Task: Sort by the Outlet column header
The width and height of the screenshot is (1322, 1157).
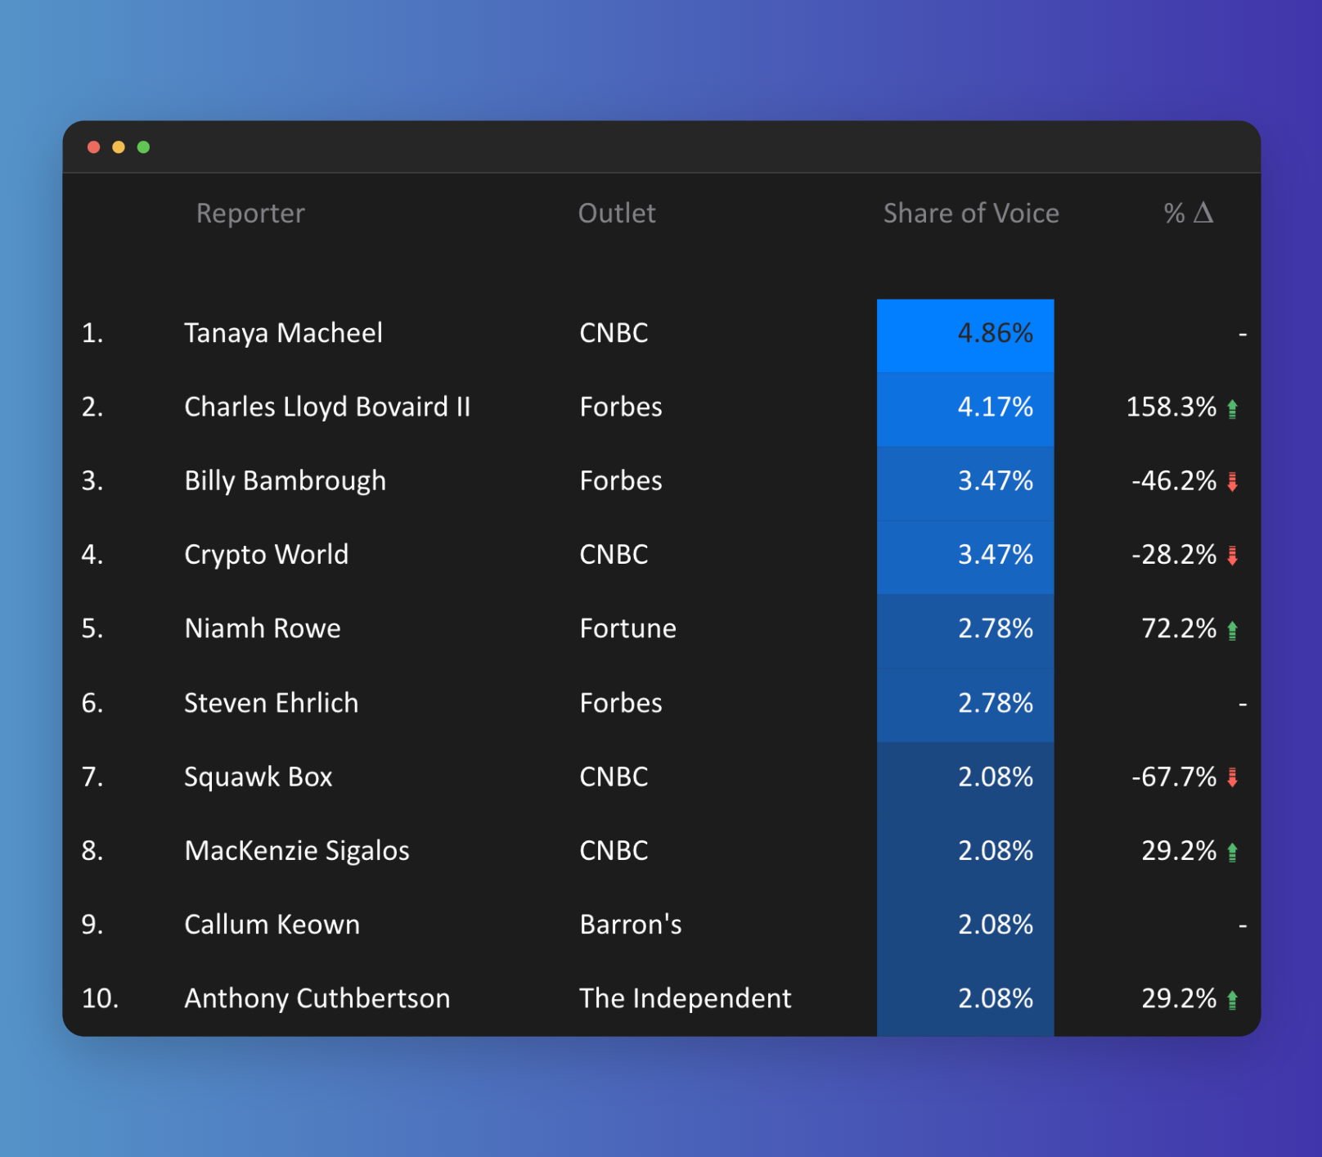Action: point(617,214)
